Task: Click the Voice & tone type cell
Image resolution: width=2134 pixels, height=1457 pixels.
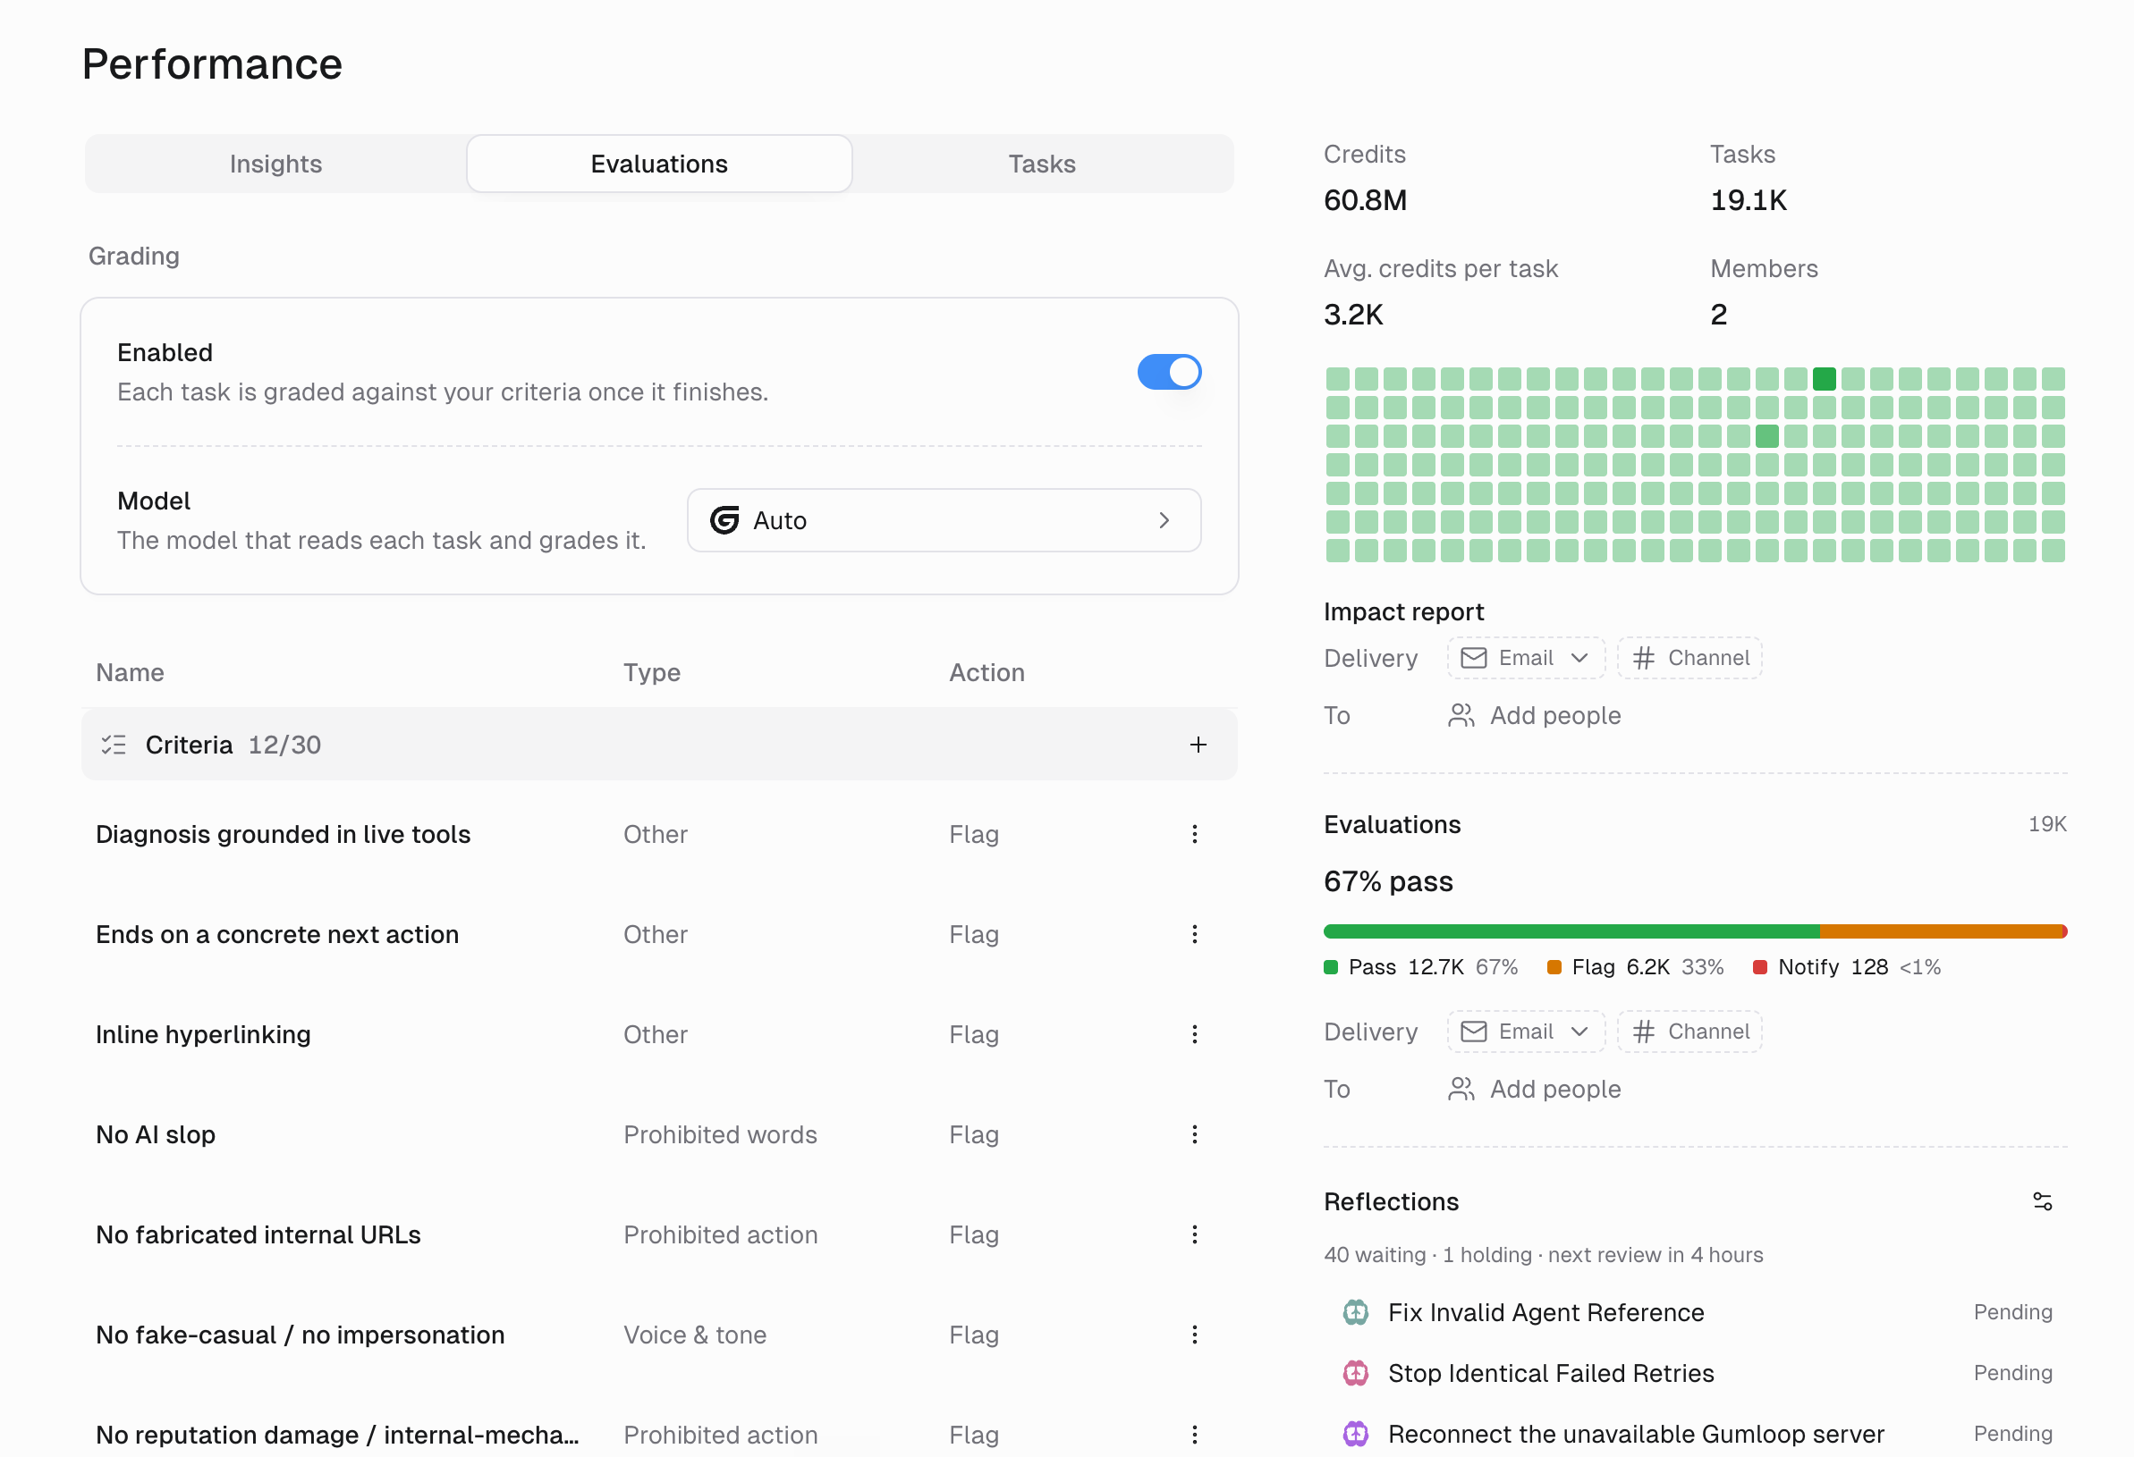Action: click(694, 1334)
